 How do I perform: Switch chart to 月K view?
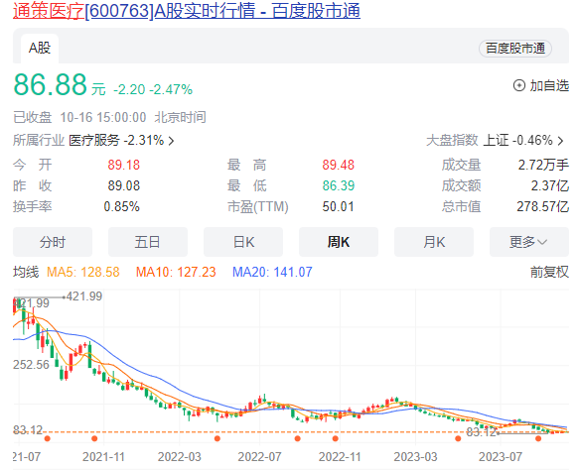point(434,242)
